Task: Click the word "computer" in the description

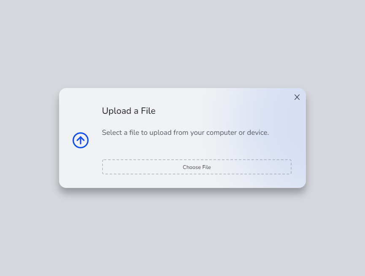Action: tap(222, 133)
